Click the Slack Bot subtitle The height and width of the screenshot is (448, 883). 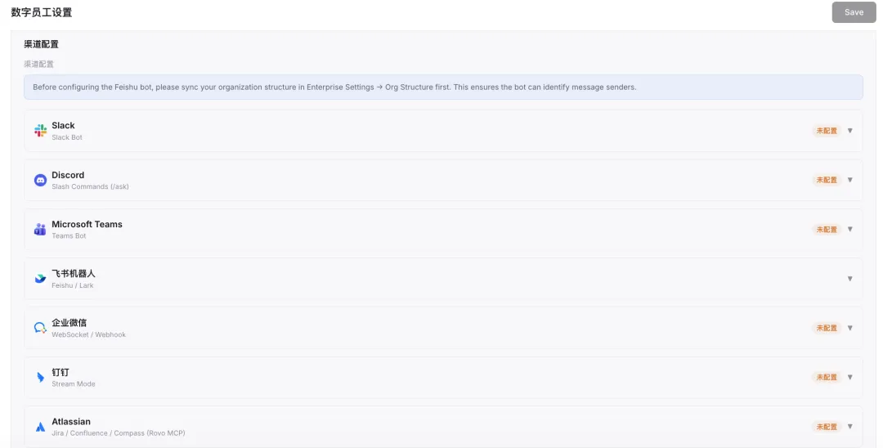(x=67, y=137)
